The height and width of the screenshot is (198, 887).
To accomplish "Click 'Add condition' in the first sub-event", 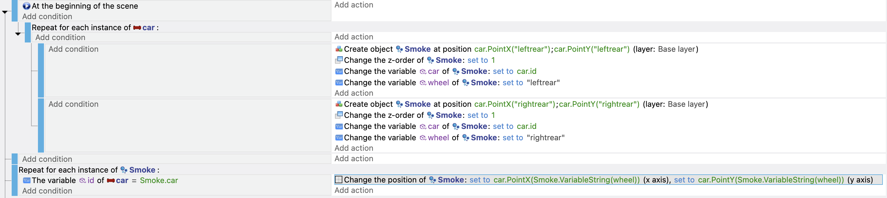I will pyautogui.click(x=73, y=49).
